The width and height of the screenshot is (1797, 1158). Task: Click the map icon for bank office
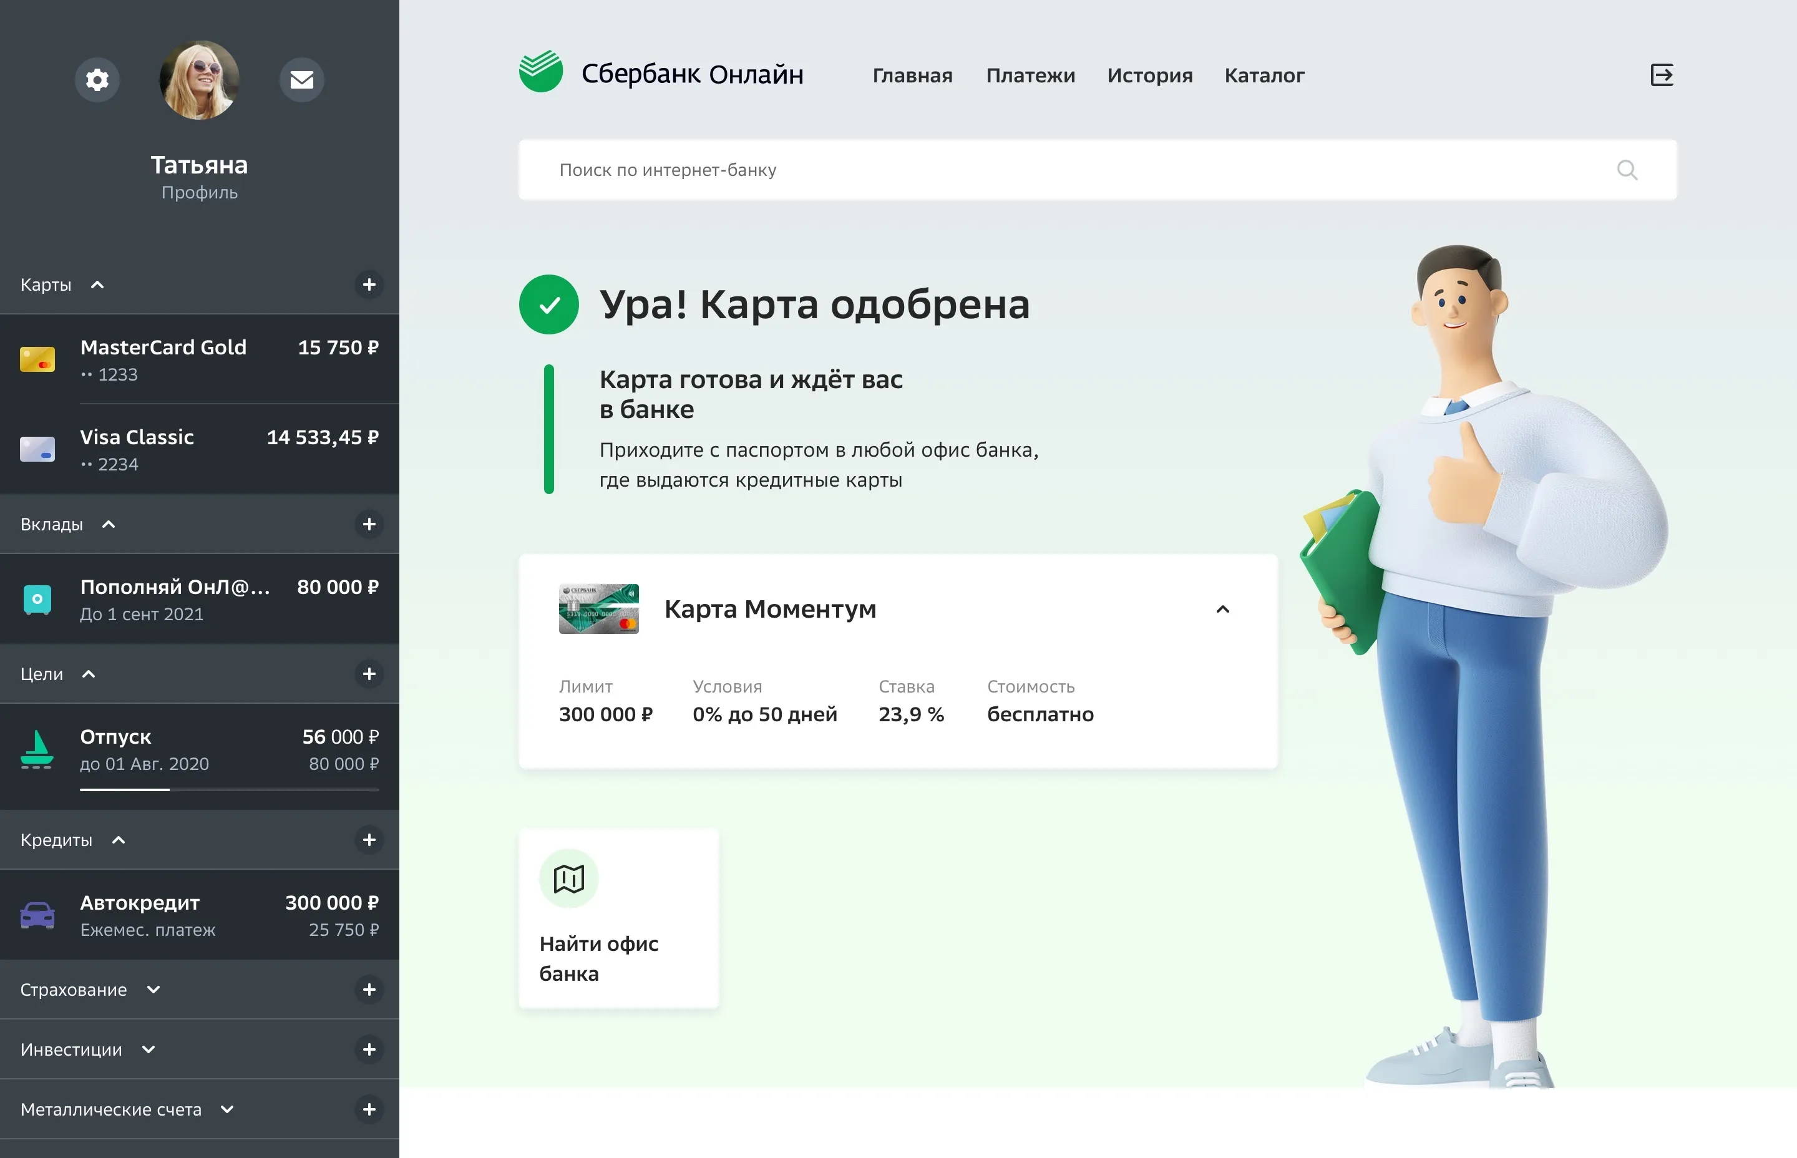click(569, 878)
